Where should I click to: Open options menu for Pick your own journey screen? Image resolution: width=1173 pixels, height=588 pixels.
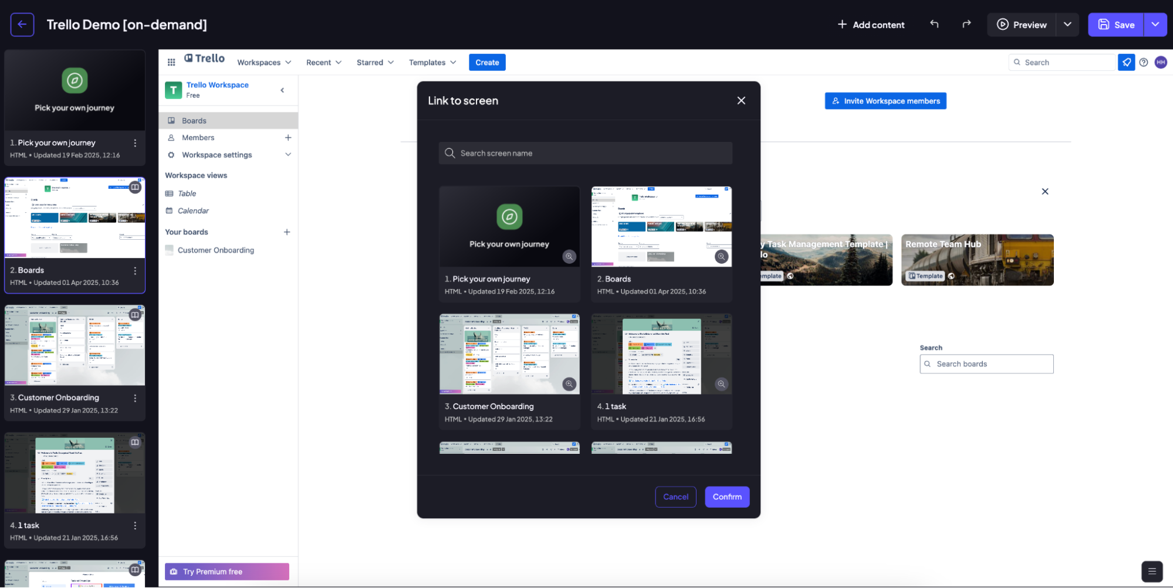[x=135, y=143]
